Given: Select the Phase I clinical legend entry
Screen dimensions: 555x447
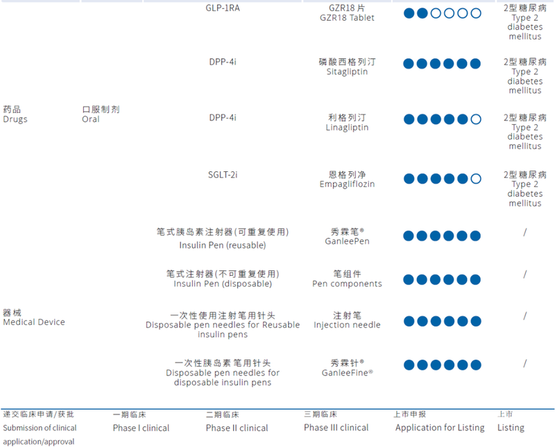Looking at the screenshot, I should (142, 428).
